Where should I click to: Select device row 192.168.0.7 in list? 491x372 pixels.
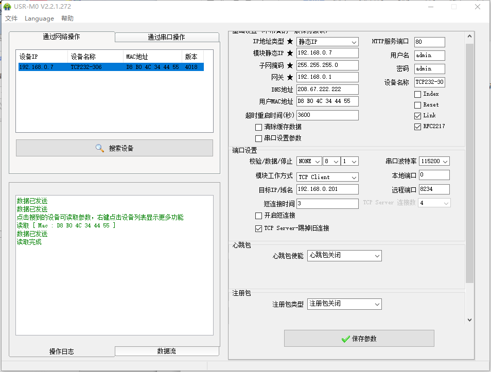pos(111,67)
